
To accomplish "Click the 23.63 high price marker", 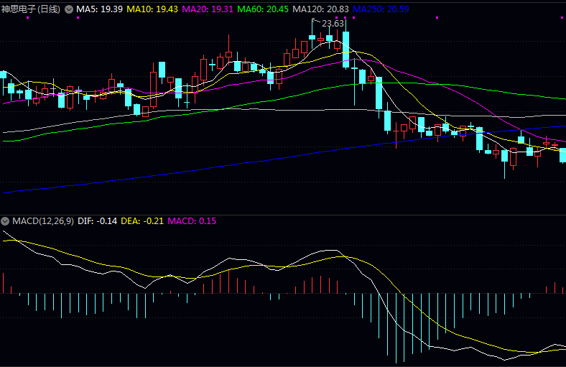I will click(x=331, y=24).
